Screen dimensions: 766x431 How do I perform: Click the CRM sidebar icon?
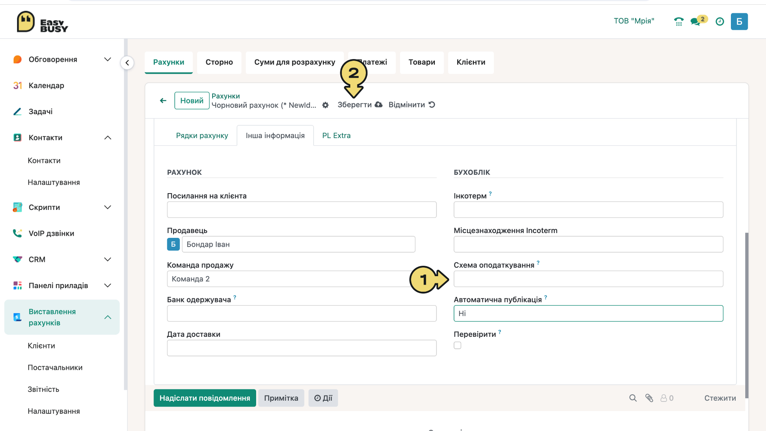pos(18,259)
